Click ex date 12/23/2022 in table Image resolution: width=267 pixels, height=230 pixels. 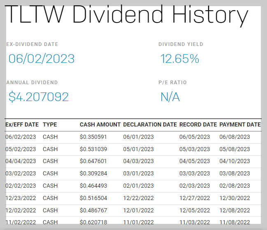[21, 198]
